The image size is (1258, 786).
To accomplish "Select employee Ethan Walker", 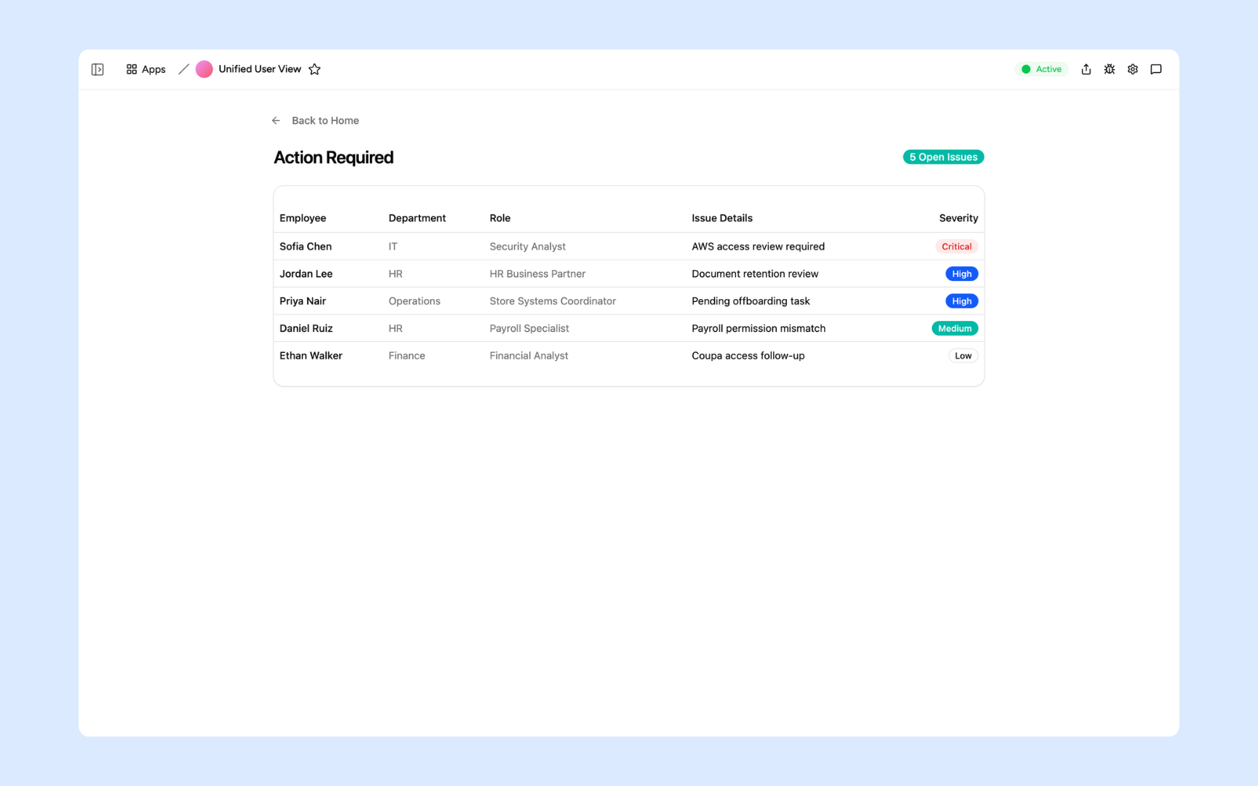I will click(311, 356).
